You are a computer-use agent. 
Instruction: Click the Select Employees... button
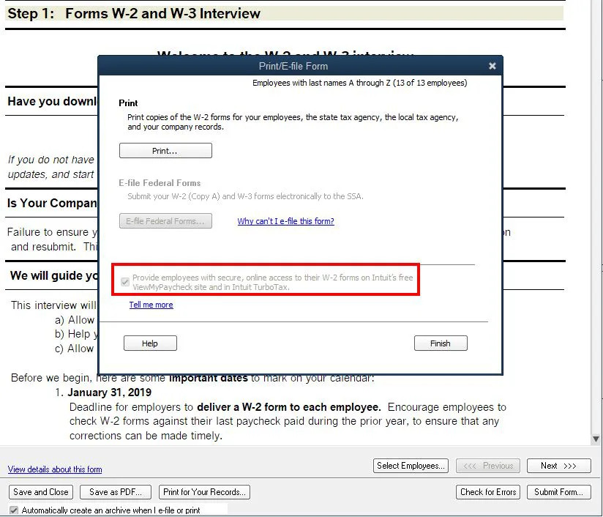[411, 466]
